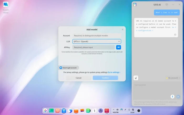Open the Calendar app in dock
Screen dimensions: 184x115
[x=94, y=111]
